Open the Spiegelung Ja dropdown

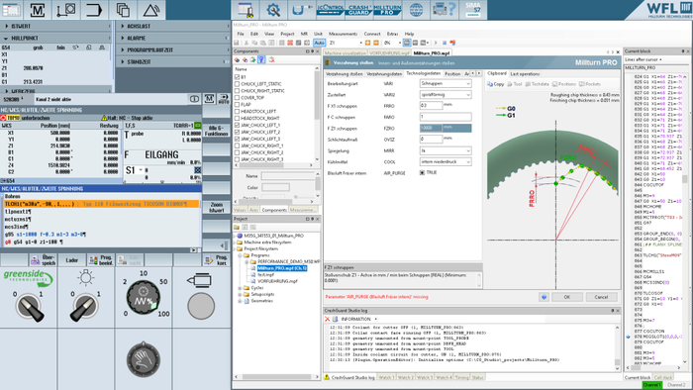pyautogui.click(x=445, y=150)
